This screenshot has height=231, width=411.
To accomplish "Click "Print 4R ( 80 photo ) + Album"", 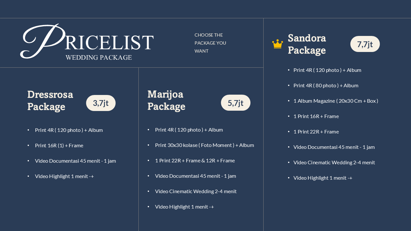I will coord(326,85).
